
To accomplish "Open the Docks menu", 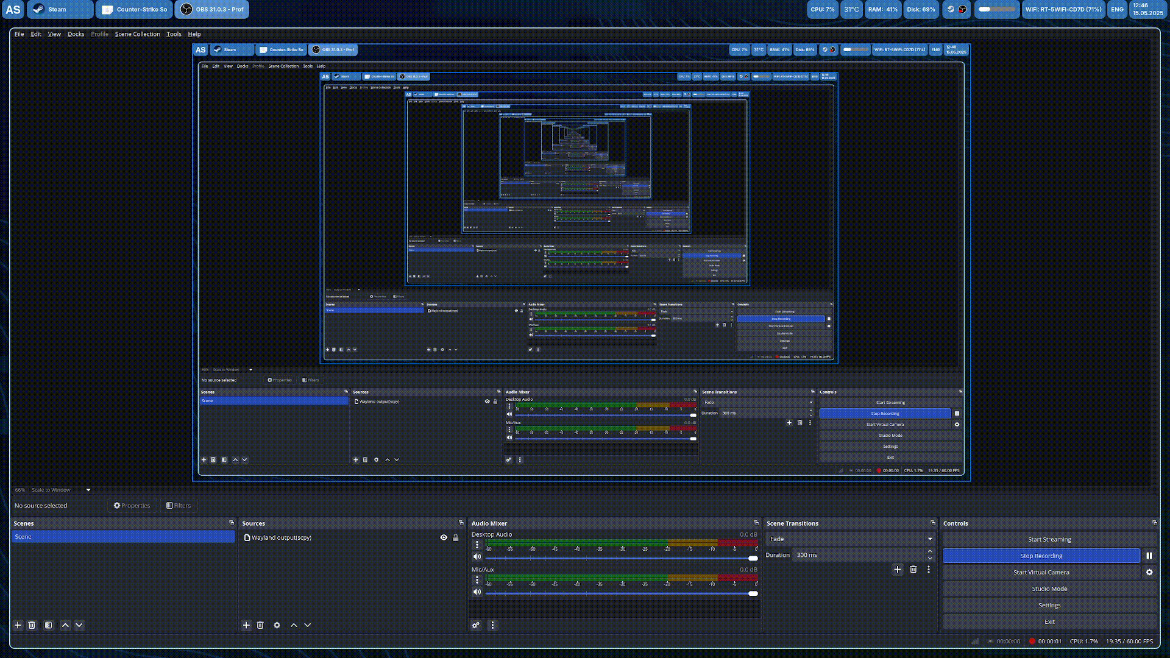I will click(76, 34).
